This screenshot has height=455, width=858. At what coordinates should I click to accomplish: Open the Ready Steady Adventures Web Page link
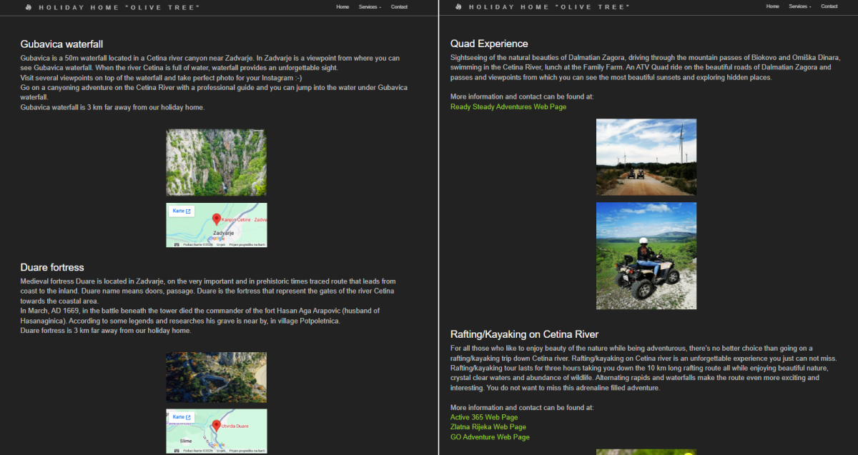click(x=508, y=107)
